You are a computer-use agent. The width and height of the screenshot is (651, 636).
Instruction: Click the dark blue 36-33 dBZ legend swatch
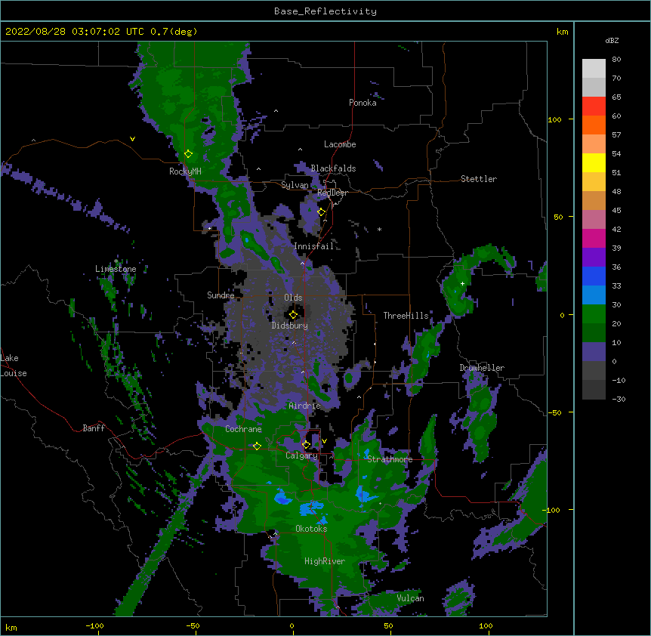(x=594, y=276)
